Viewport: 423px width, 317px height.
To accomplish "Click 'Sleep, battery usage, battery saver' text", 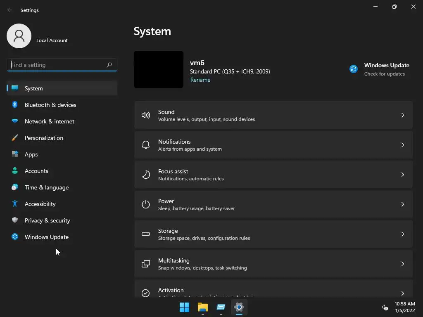I will [196, 208].
